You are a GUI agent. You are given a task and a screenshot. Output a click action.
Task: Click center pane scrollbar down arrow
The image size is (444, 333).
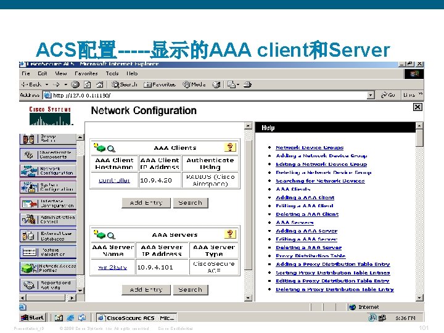pyautogui.click(x=248, y=298)
